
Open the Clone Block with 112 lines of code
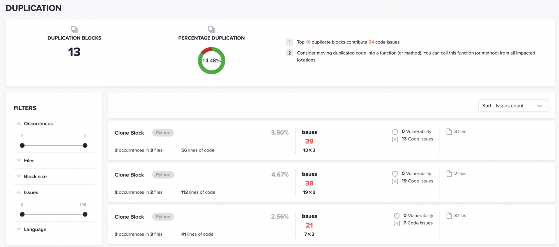(129, 175)
